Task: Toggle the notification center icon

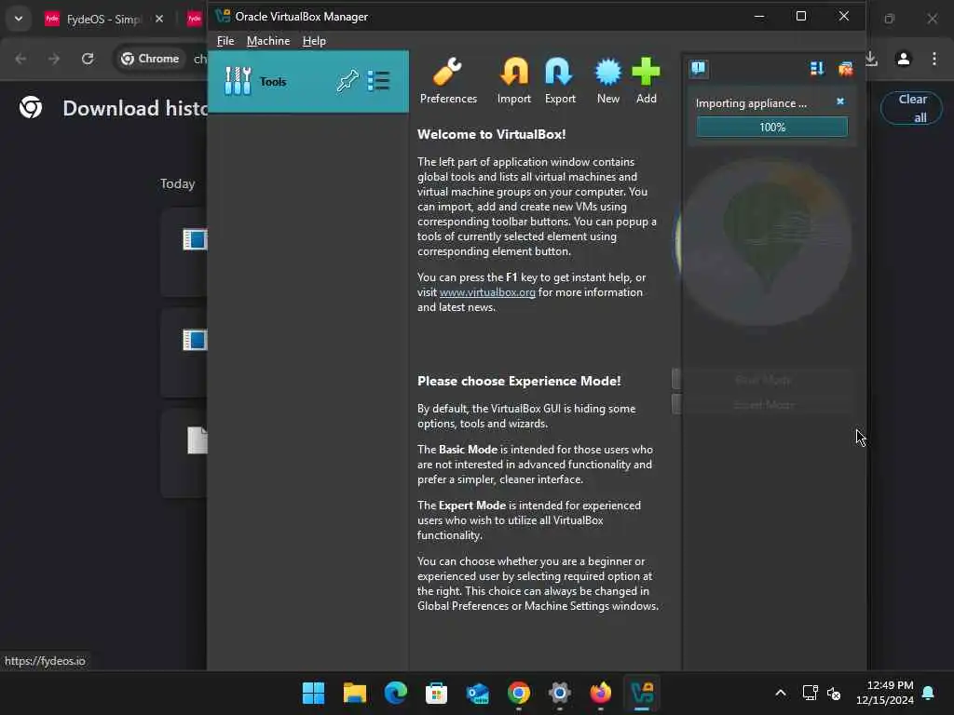Action: [699, 69]
